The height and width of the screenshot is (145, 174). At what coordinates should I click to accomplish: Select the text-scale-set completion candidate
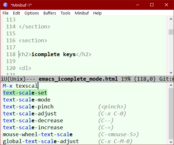[25, 93]
